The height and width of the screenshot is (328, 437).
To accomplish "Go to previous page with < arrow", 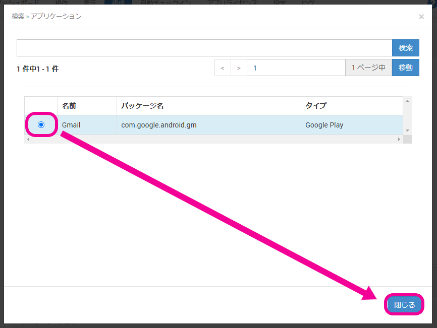I will click(x=223, y=68).
